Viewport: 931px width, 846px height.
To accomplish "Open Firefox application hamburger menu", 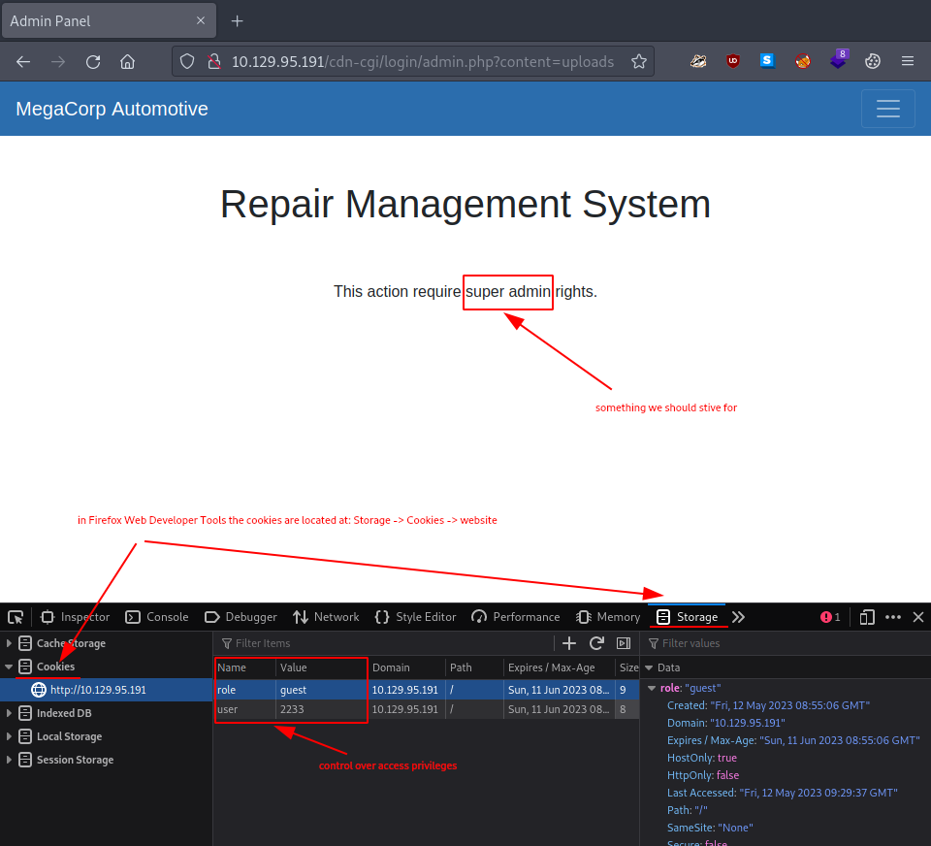I will [907, 61].
